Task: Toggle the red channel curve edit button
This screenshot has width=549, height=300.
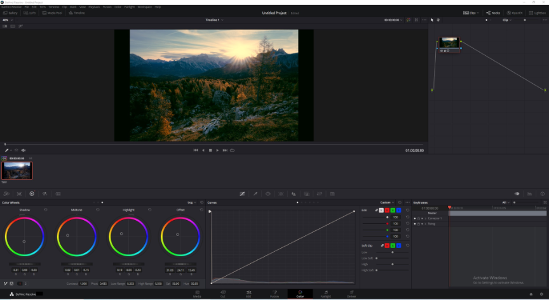Action: point(387,210)
